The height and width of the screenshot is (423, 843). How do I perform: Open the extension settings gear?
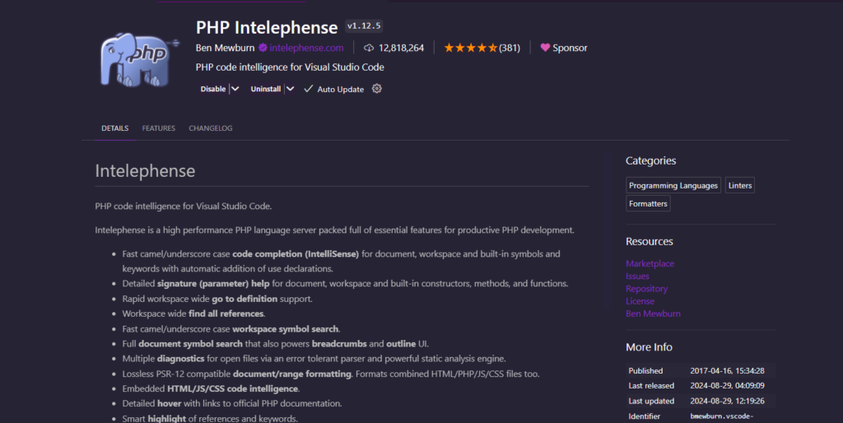(x=377, y=89)
